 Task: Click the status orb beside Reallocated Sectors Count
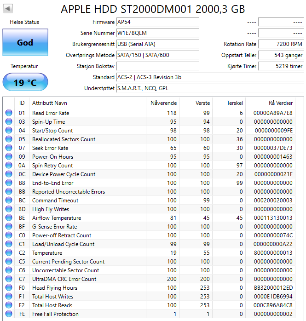point(9,139)
